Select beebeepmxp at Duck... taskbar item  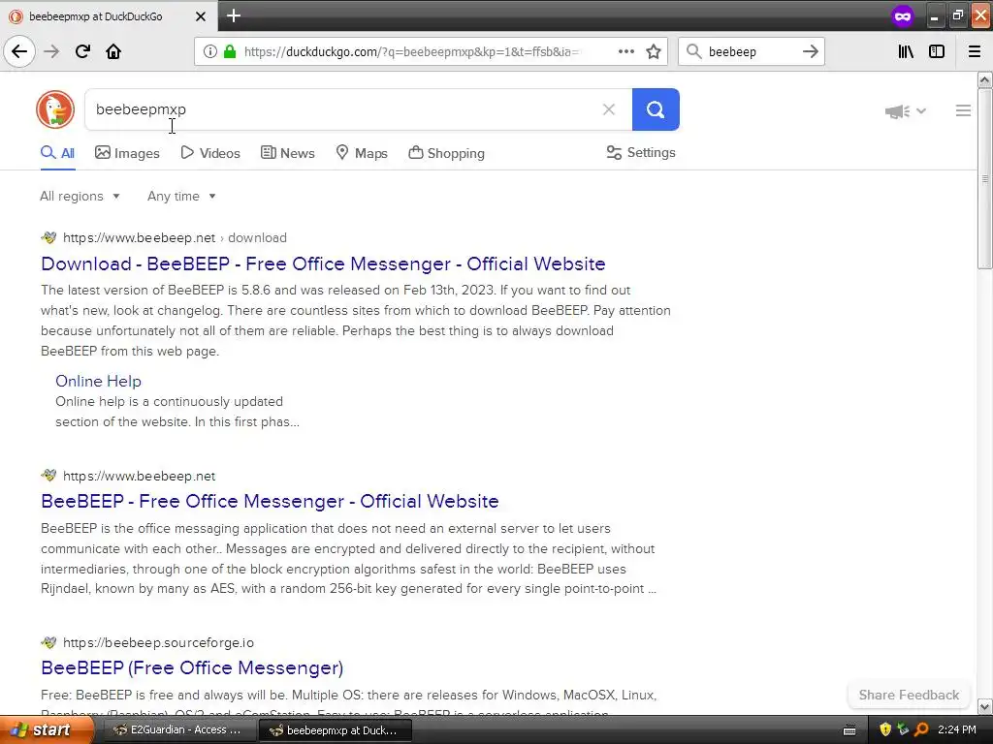point(335,730)
